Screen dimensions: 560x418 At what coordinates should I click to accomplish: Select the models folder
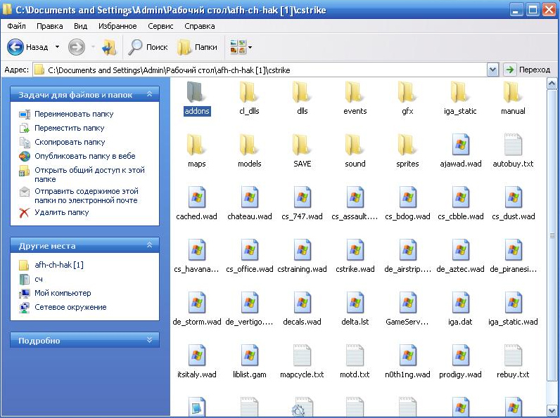pyautogui.click(x=249, y=150)
